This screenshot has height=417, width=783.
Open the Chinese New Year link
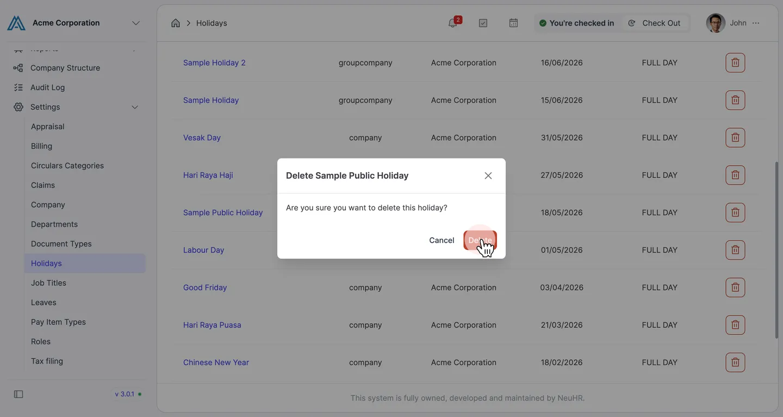(216, 362)
